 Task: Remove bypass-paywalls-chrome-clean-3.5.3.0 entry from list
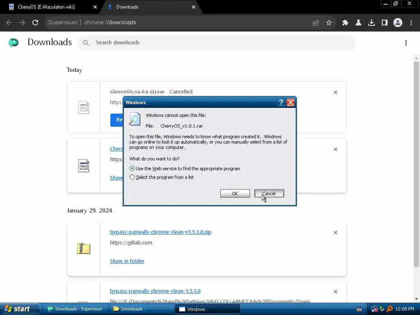pyautogui.click(x=336, y=292)
